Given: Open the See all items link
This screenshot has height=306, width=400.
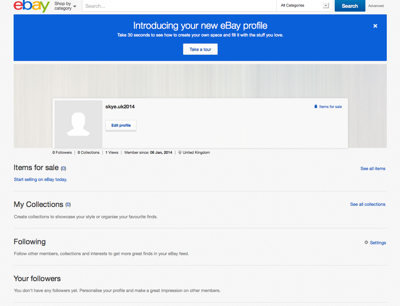Looking at the screenshot, I should (373, 169).
